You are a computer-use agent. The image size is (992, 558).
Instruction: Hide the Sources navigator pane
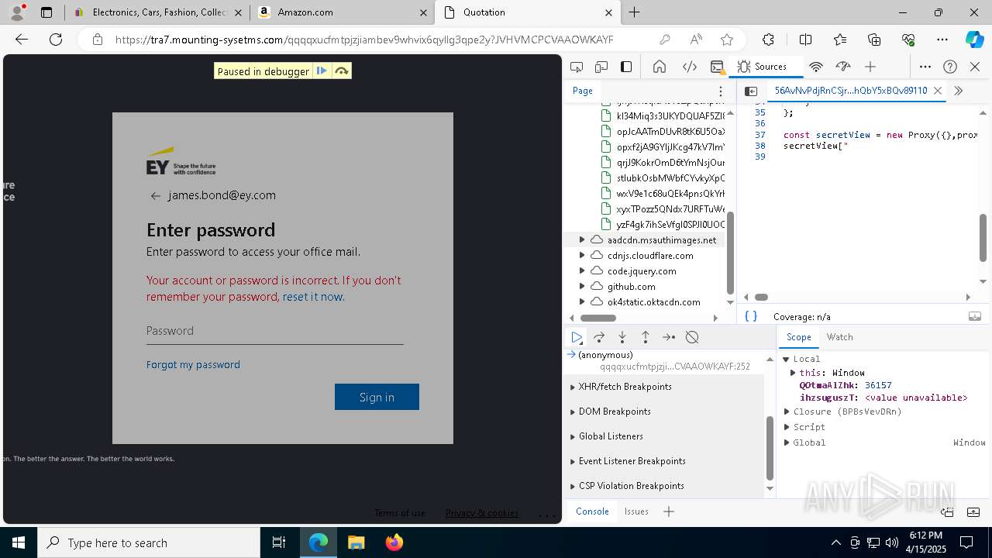pyautogui.click(x=751, y=91)
